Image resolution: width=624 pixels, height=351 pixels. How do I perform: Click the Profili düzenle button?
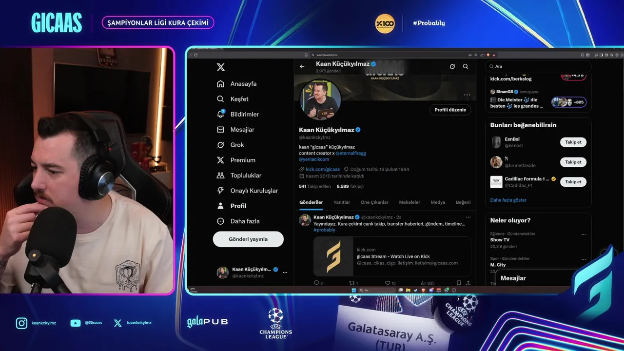(x=450, y=110)
